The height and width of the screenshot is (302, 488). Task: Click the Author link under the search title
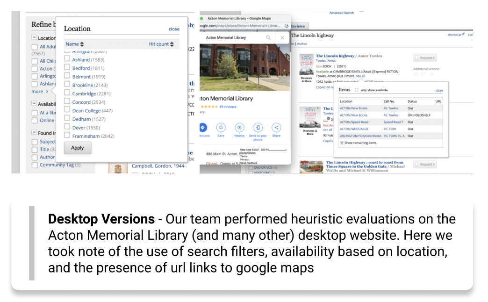coord(302,44)
